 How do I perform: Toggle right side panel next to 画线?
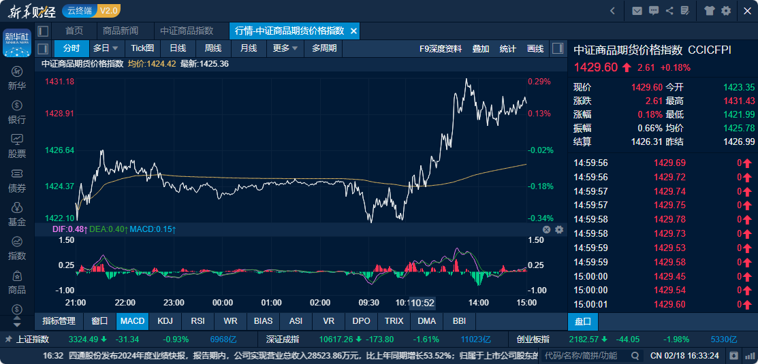pyautogui.click(x=558, y=48)
